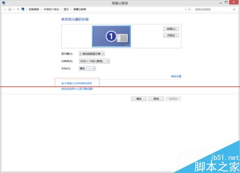Expand the address bar history dropdown
Image resolution: width=240 pixels, height=173 pixels.
pyautogui.click(x=186, y=10)
